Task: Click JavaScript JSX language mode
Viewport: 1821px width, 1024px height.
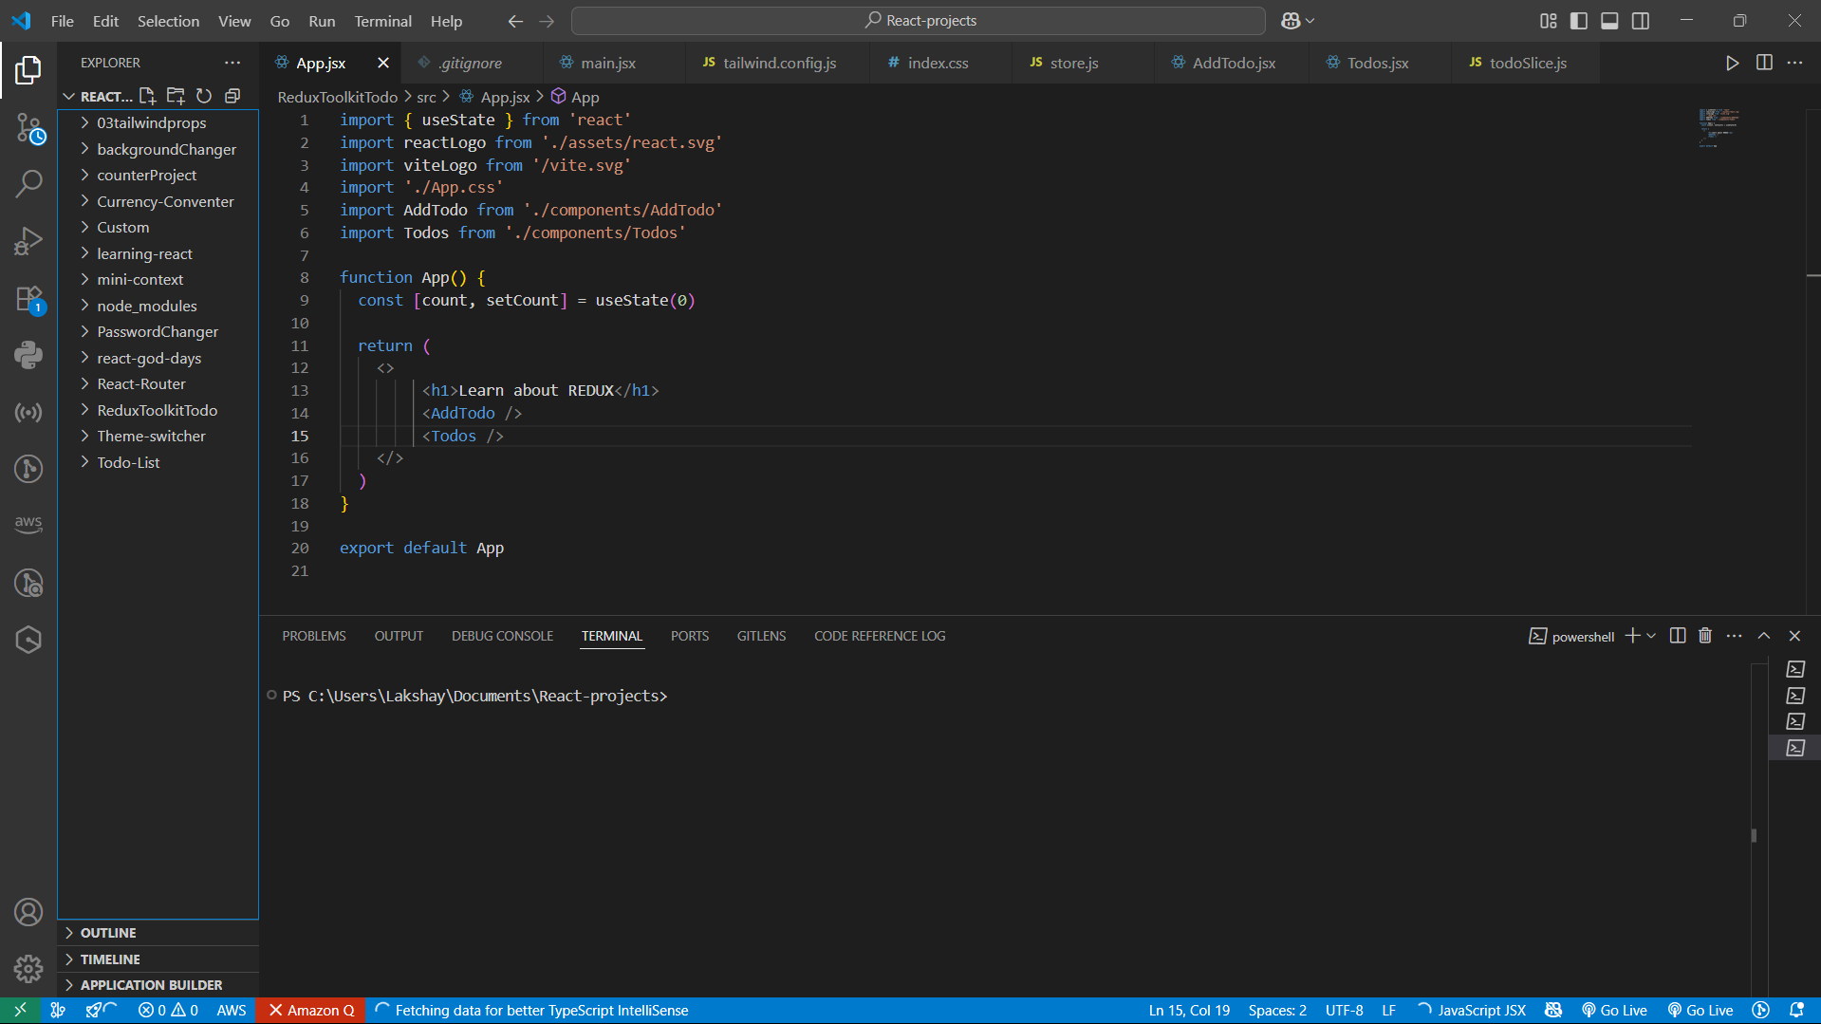Action: (1481, 1011)
